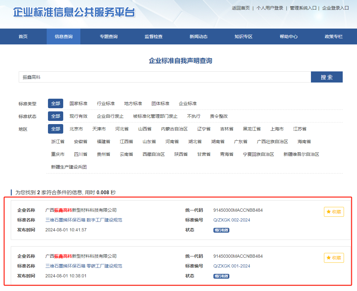Click 企业登录入口 at the top right
This screenshot has width=357, height=291.
[335, 8]
